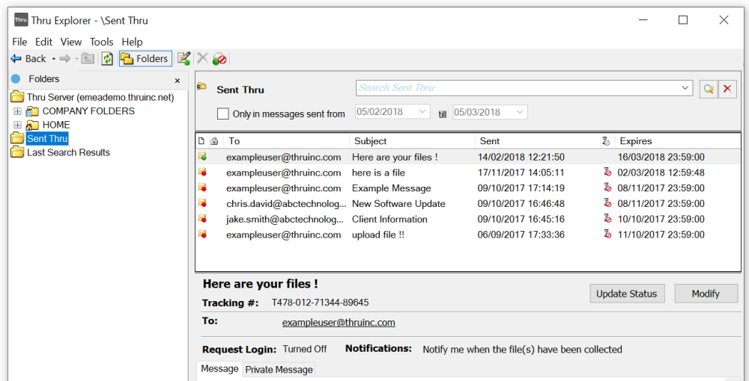Open the 05/03/2018 till-date dropdown
Viewport: 749px width, 381px height.
[520, 112]
